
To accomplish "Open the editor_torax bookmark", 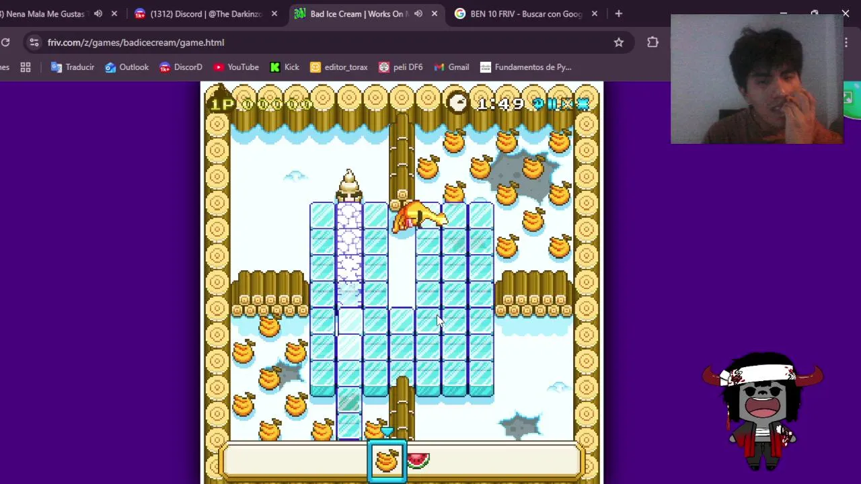I will [339, 67].
